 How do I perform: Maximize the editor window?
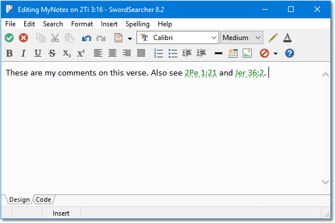(291, 9)
